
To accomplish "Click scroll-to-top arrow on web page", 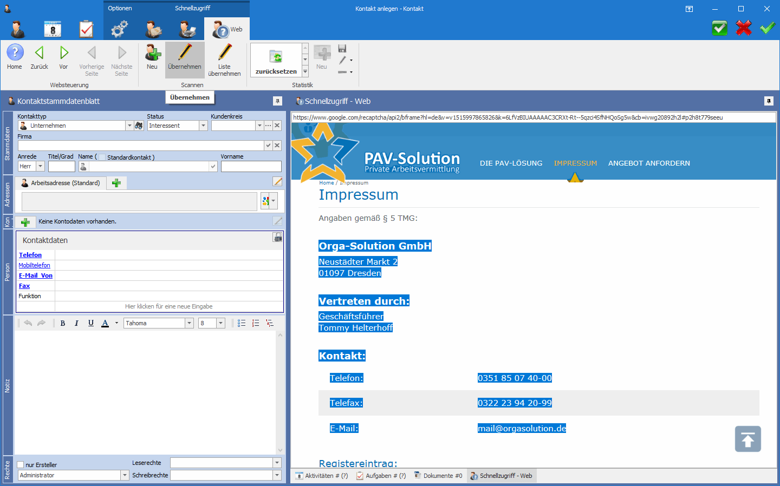I will tap(748, 439).
